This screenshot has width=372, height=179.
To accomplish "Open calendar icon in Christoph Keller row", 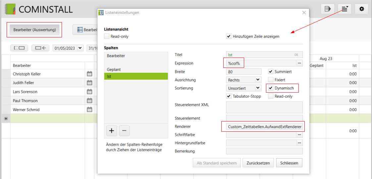I will click(89, 74).
